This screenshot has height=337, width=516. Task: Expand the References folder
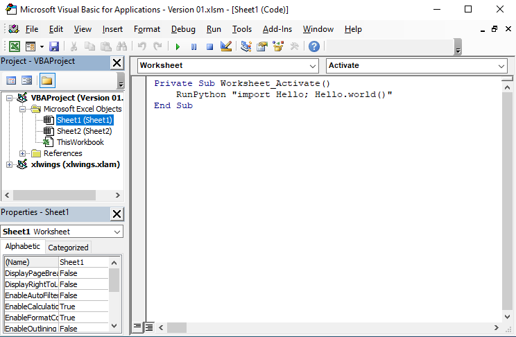22,153
